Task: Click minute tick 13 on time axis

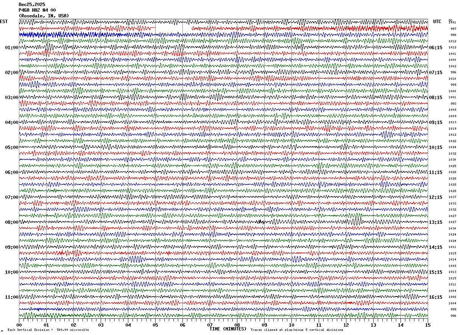Action: pos(373,325)
